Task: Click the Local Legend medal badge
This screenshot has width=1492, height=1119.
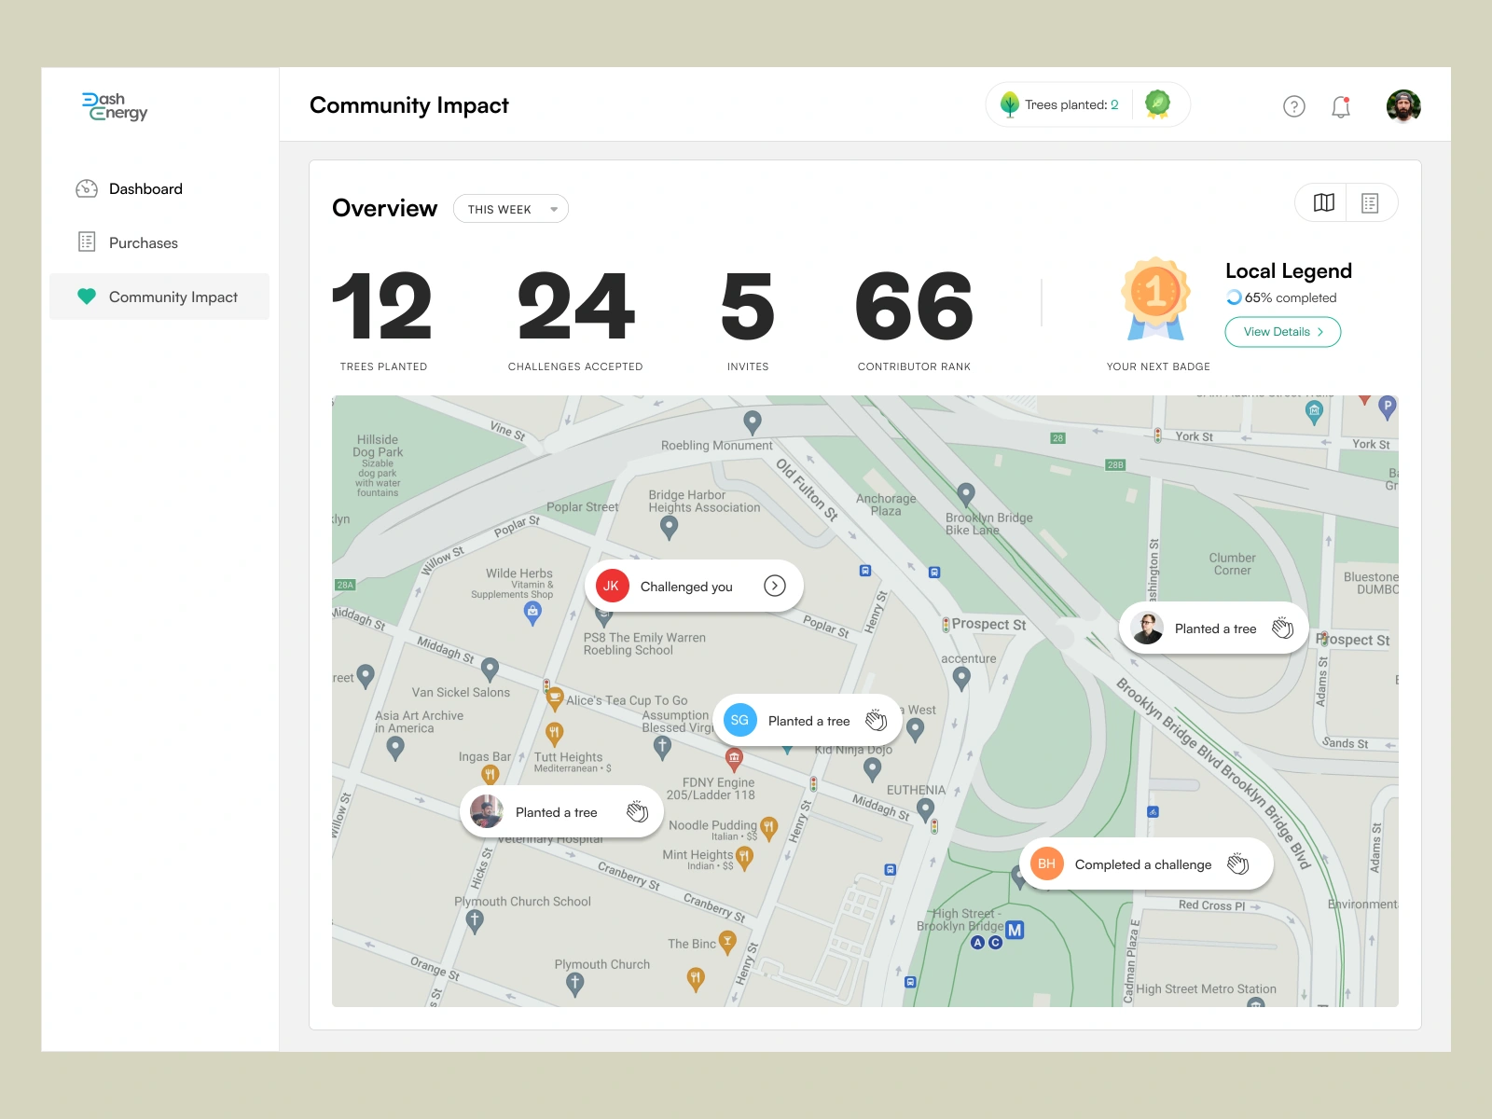Action: 1156,298
